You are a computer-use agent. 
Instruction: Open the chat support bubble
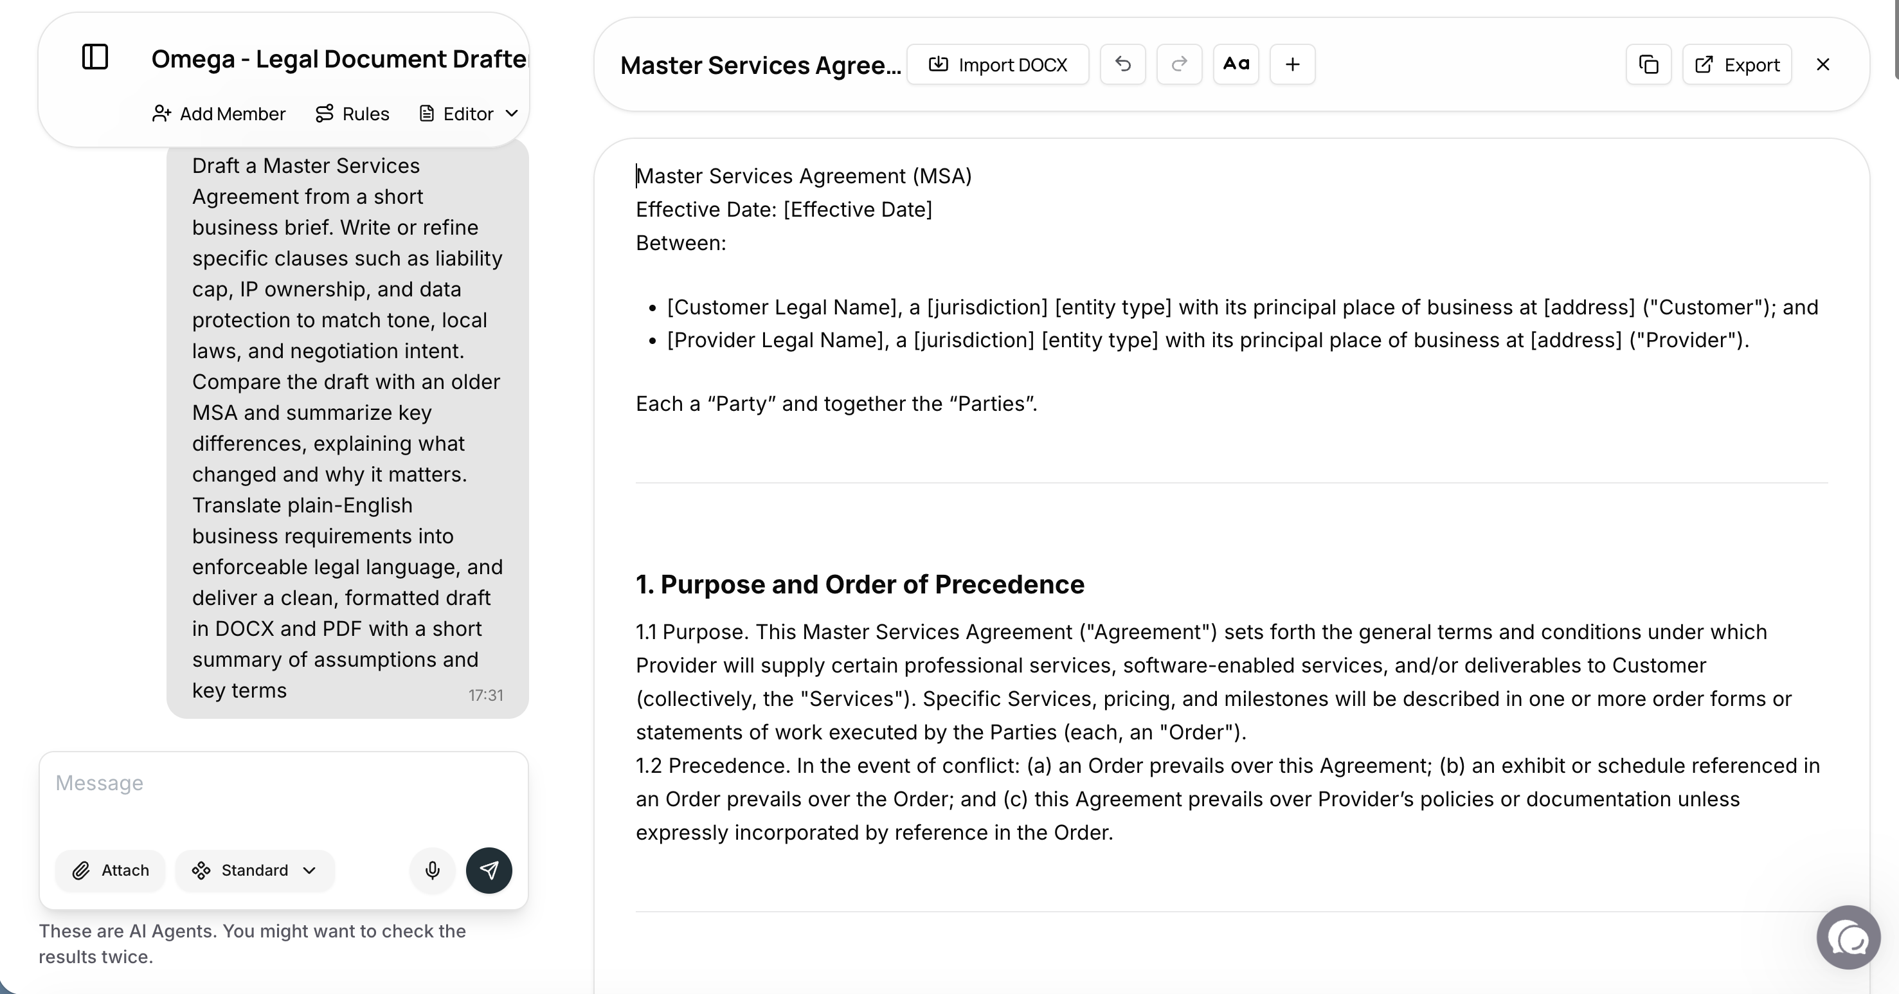1848,937
